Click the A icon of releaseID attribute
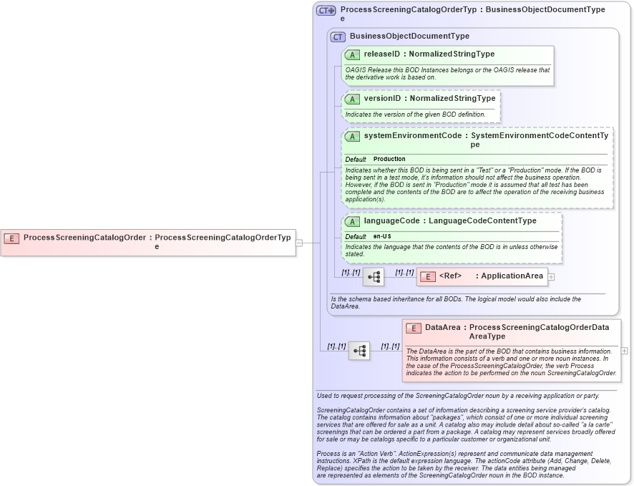Viewport: 634px width, 486px height. (352, 54)
